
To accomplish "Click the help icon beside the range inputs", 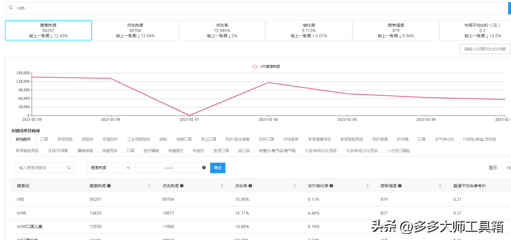I will [204, 168].
